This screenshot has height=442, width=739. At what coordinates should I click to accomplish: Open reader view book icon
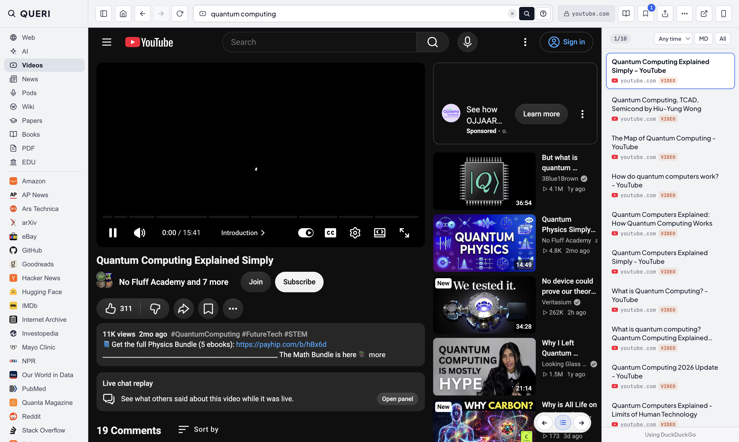(x=626, y=14)
